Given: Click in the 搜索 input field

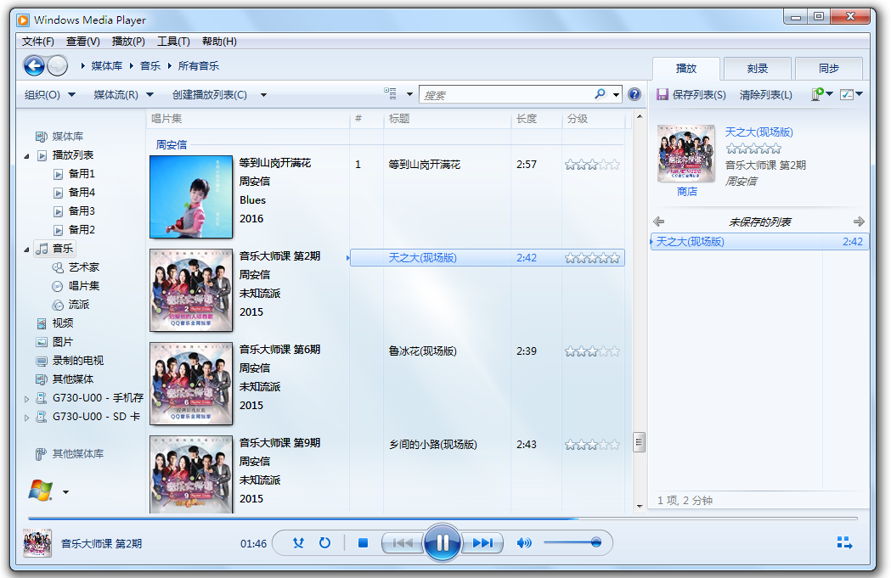Looking at the screenshot, I should 505,95.
